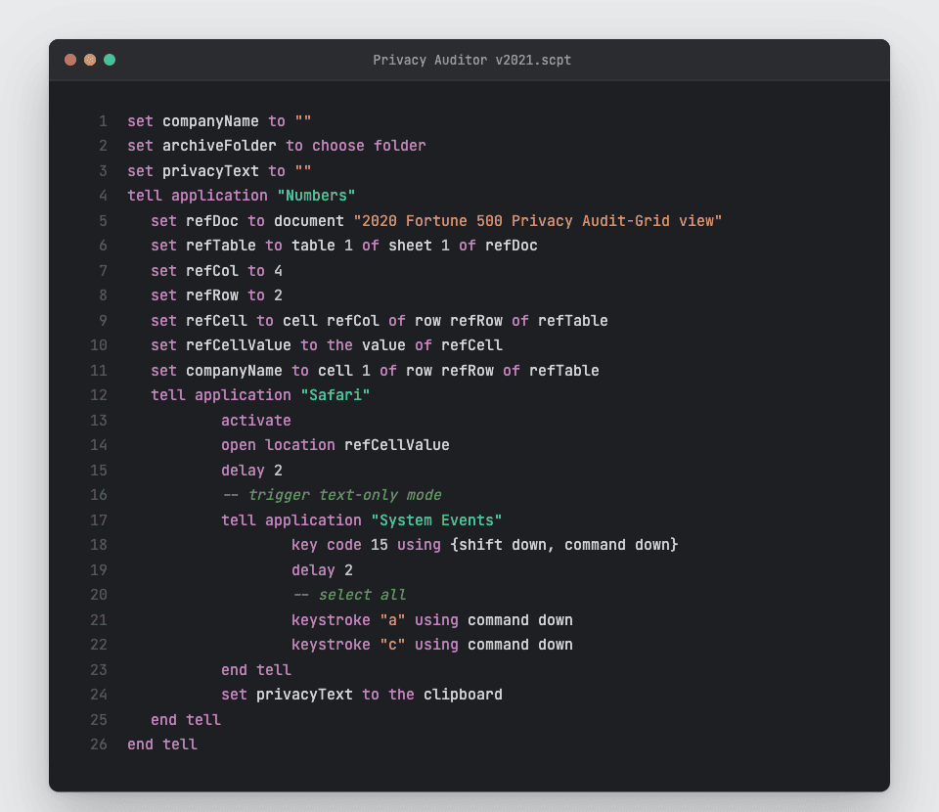The height and width of the screenshot is (812, 939).
Task: Click "refDoc" in the "set refDoc" line
Action: 212,221
